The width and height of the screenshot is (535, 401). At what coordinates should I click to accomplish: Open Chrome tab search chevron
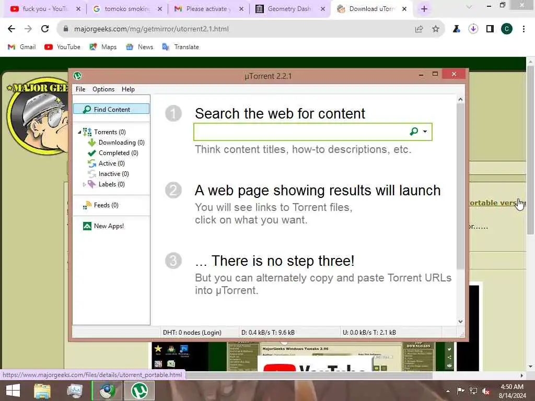pyautogui.click(x=469, y=6)
